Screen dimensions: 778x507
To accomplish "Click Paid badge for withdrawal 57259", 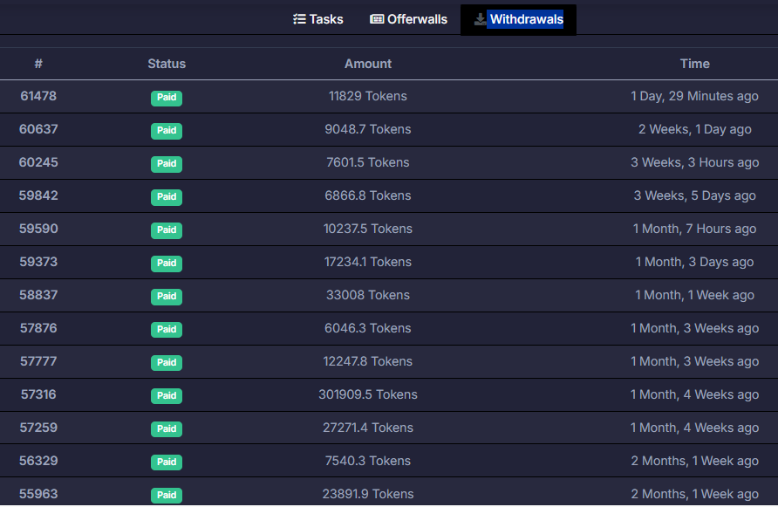I will click(x=167, y=429).
